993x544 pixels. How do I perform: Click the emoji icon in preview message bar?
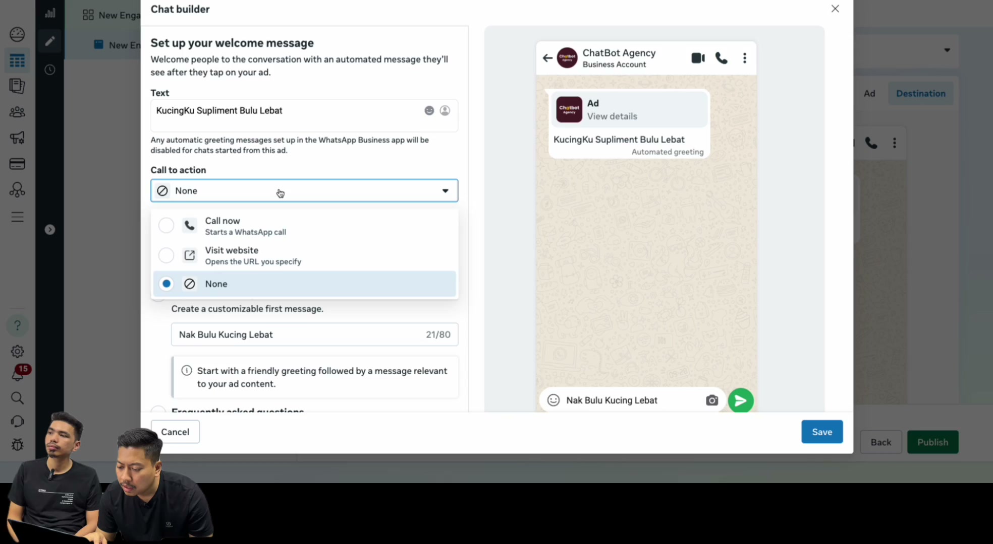click(x=553, y=400)
